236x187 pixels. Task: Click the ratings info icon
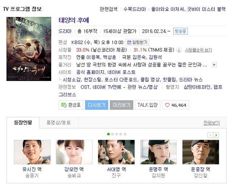pos(179,50)
